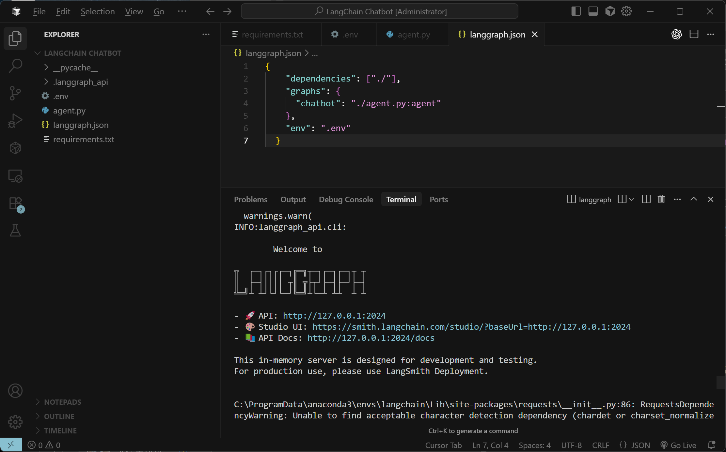This screenshot has height=452, width=726.
Task: Toggle the primary side bar
Action: [x=576, y=11]
